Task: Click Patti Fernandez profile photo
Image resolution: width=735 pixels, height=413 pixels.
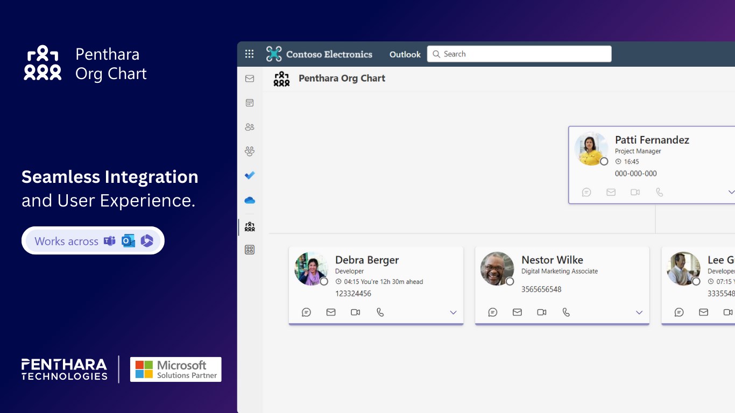Action: click(x=591, y=148)
